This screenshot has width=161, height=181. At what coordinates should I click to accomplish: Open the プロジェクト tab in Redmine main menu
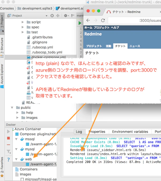coord(94,46)
